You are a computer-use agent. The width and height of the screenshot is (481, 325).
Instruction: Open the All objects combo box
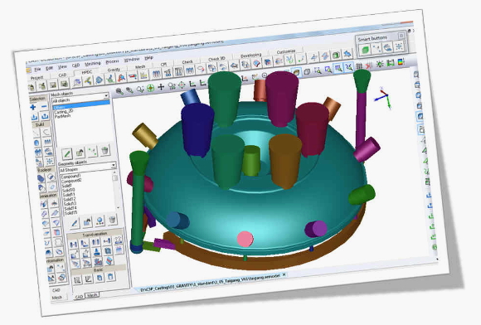(80, 100)
